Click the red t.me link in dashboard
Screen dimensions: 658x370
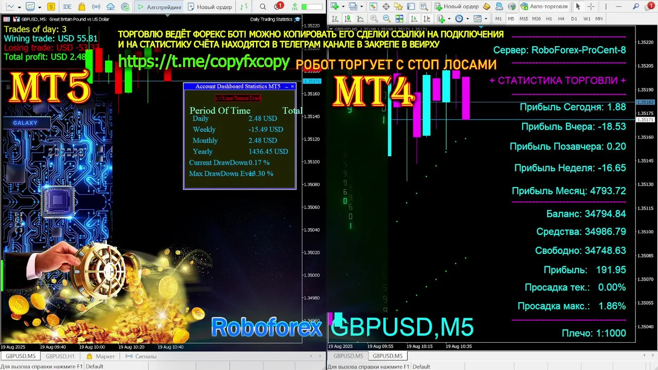[x=237, y=98]
